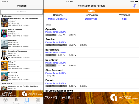
Task: Click the search magnifier icon
Action: [x=18, y=12]
